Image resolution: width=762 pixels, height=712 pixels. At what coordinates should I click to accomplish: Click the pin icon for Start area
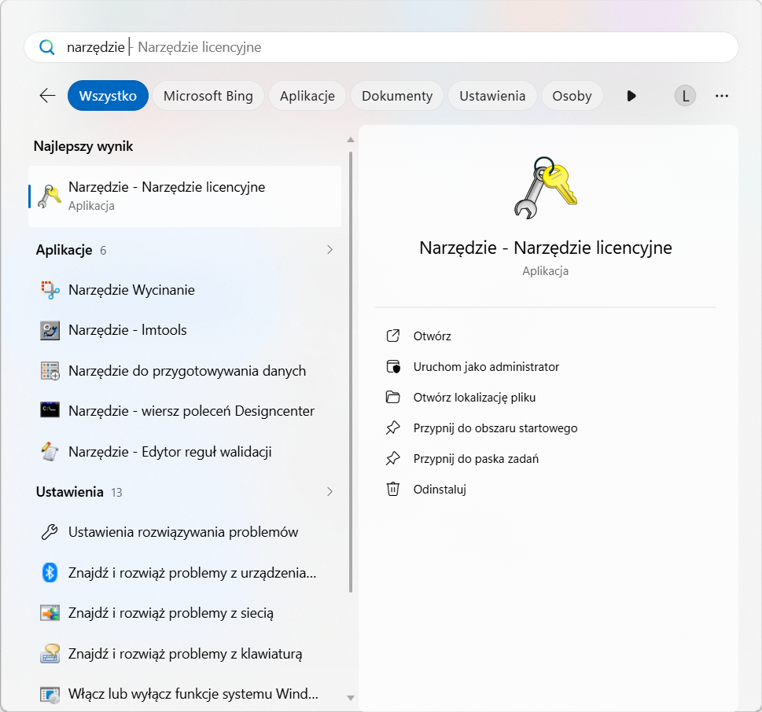(392, 428)
